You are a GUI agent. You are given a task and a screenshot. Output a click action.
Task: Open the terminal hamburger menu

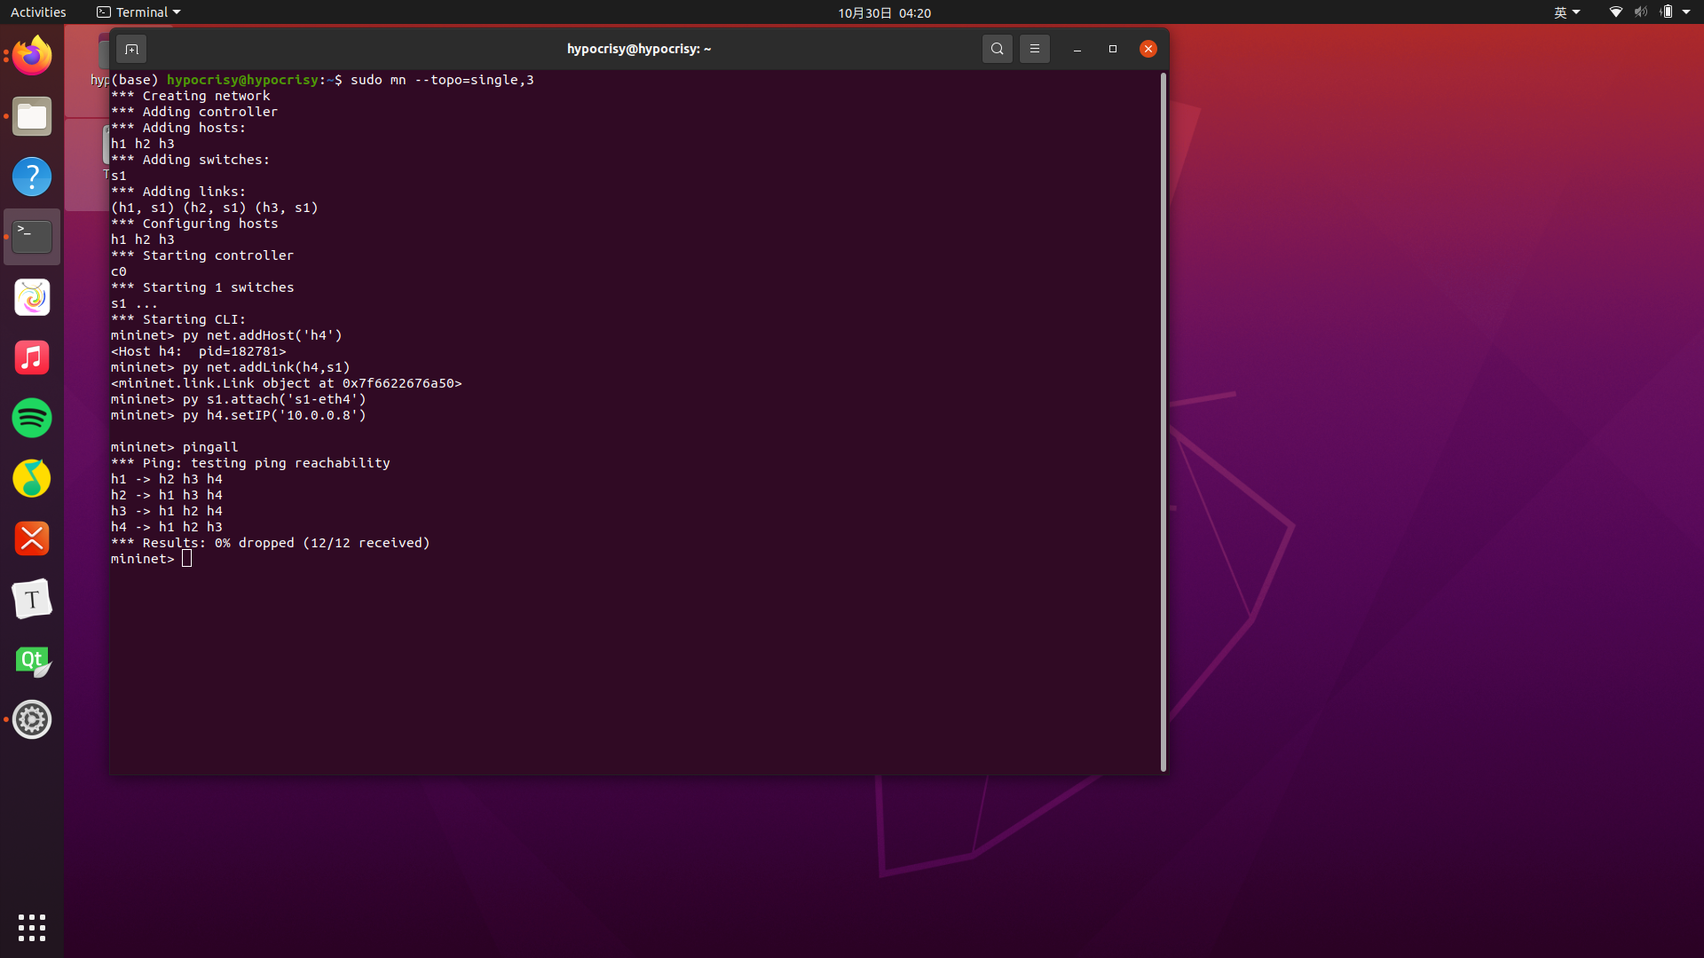click(1035, 49)
